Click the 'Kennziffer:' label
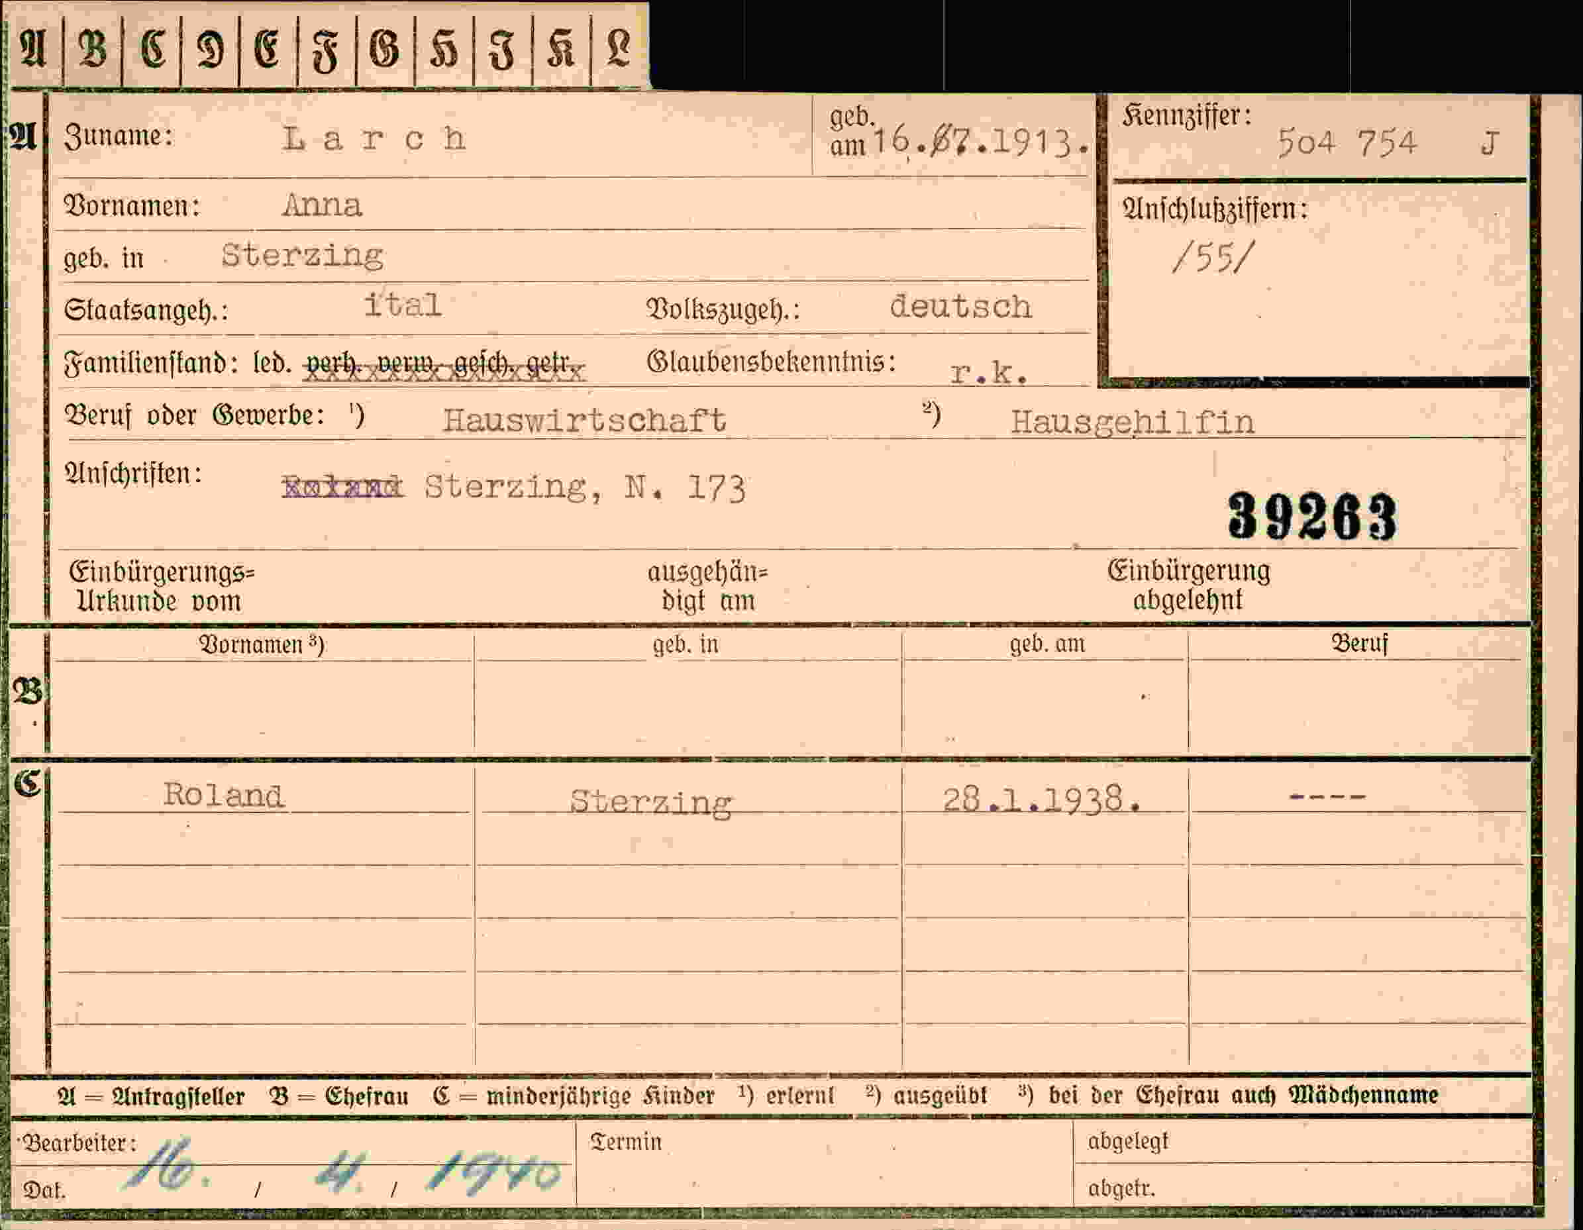Viewport: 1583px width, 1230px height. tap(1187, 116)
